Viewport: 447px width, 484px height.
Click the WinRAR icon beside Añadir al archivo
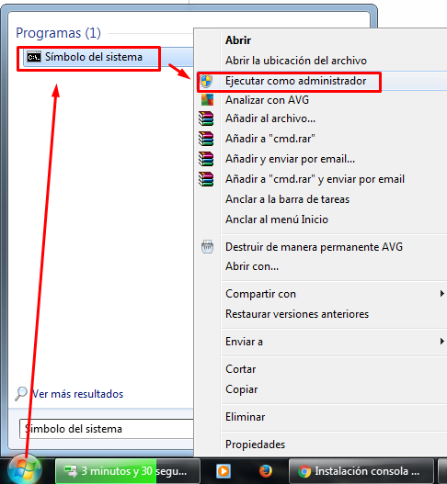tap(206, 118)
